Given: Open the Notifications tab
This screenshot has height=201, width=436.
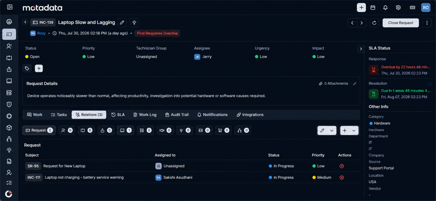Looking at the screenshot, I should (x=212, y=115).
